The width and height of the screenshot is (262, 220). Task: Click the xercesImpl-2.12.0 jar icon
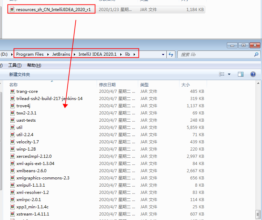point(12,156)
